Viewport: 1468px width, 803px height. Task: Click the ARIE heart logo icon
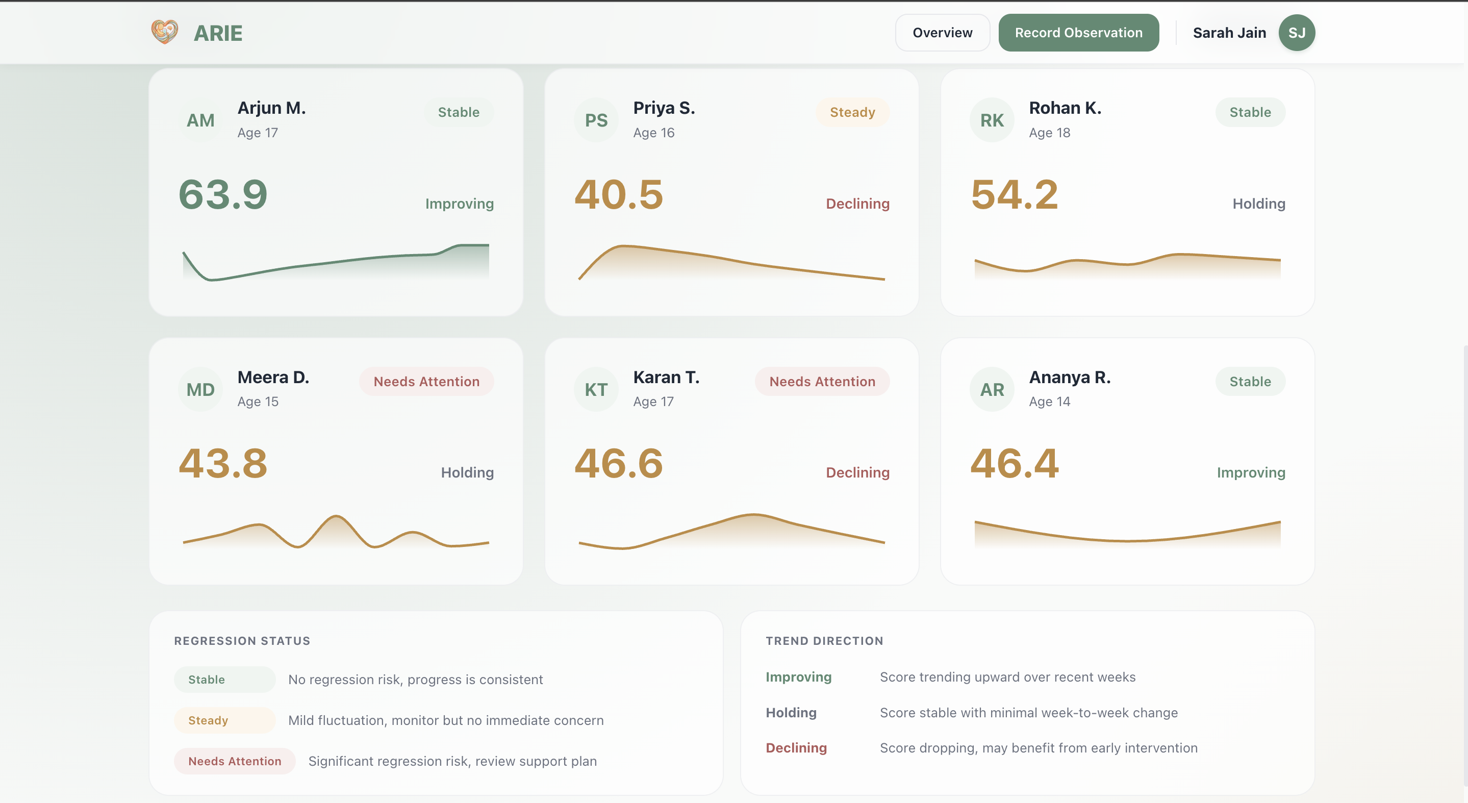[164, 32]
